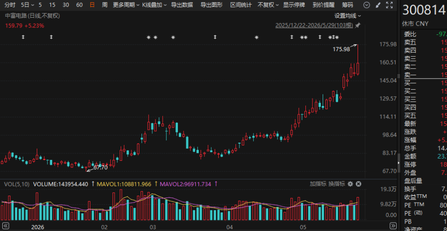Open the paintbrush drawing tool
The height and width of the screenshot is (231, 447).
(x=378, y=5)
